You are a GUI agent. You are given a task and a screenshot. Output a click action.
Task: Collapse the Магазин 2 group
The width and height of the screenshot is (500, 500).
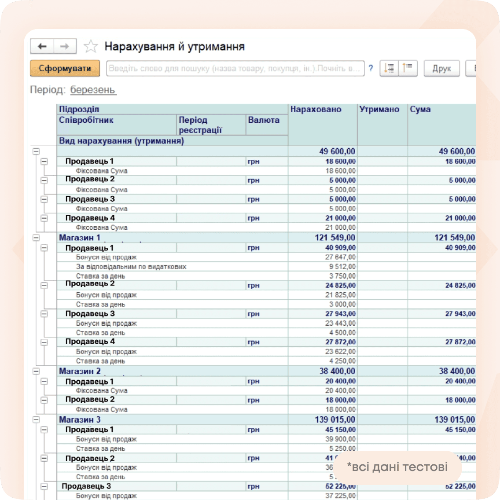(36, 371)
